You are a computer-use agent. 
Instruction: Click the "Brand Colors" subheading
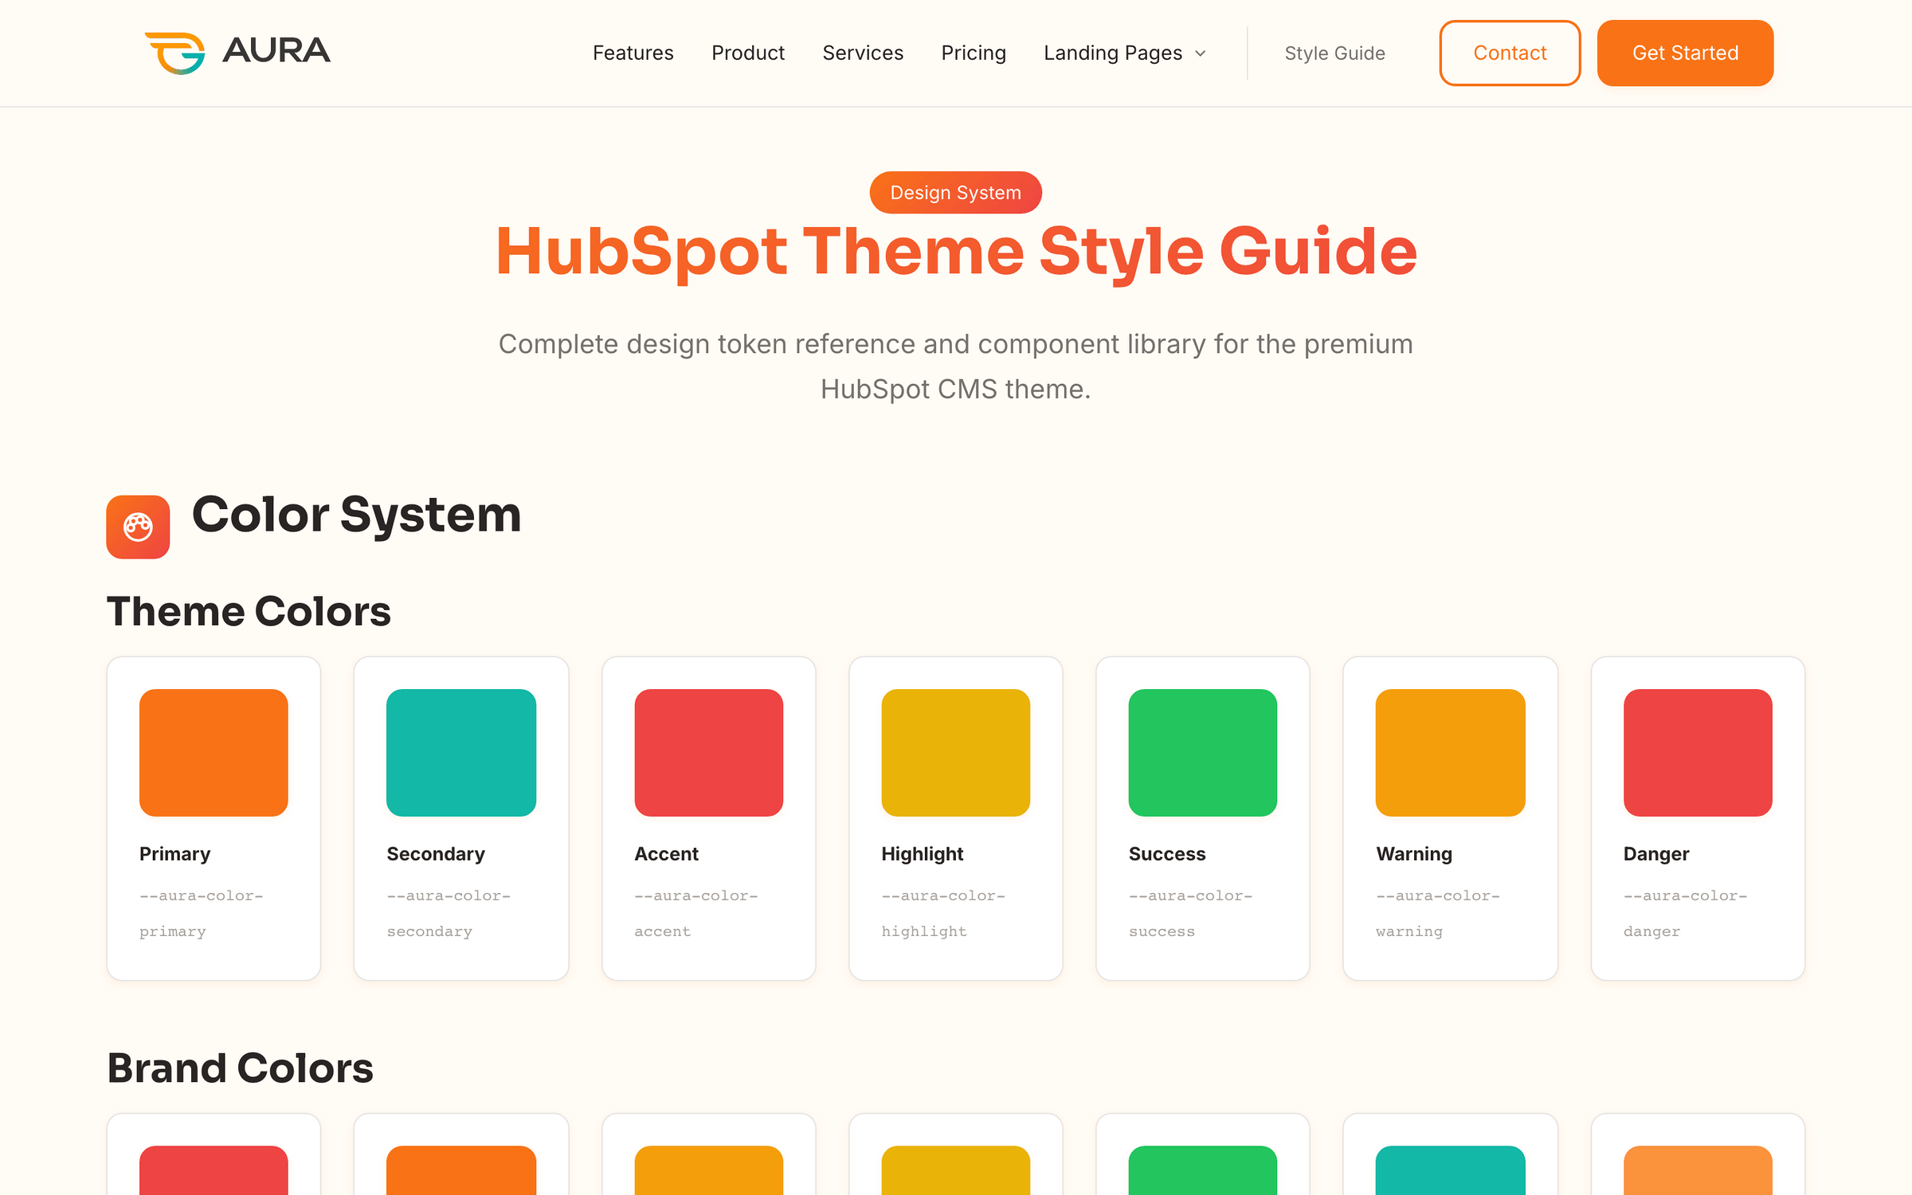coord(240,1068)
